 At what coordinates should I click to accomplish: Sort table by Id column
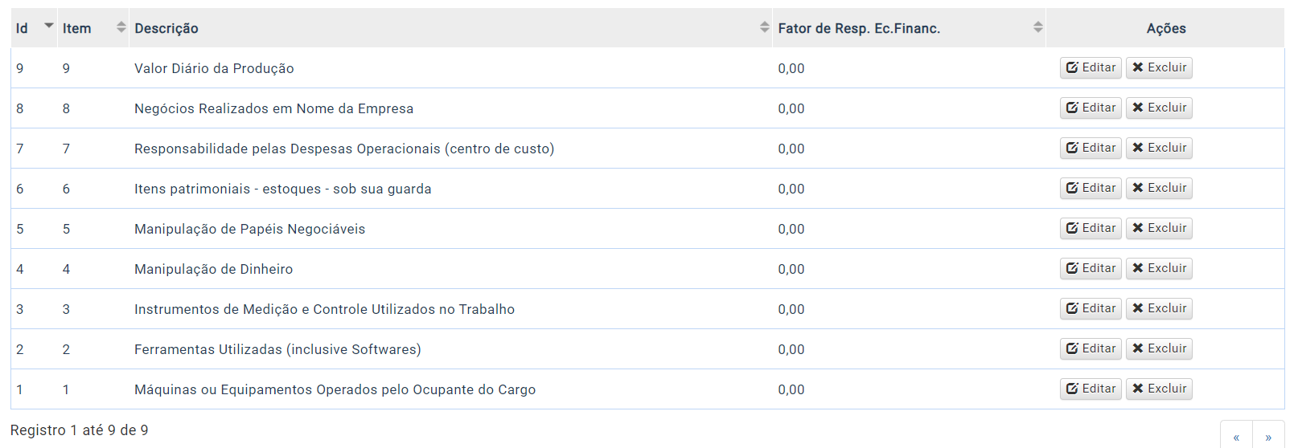[x=34, y=28]
